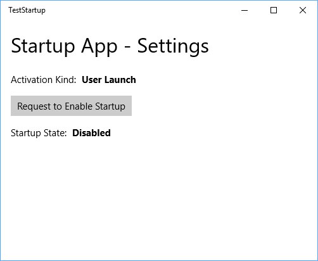The height and width of the screenshot is (261, 318).
Task: Click Request to Enable Startup button
Action: coord(71,106)
